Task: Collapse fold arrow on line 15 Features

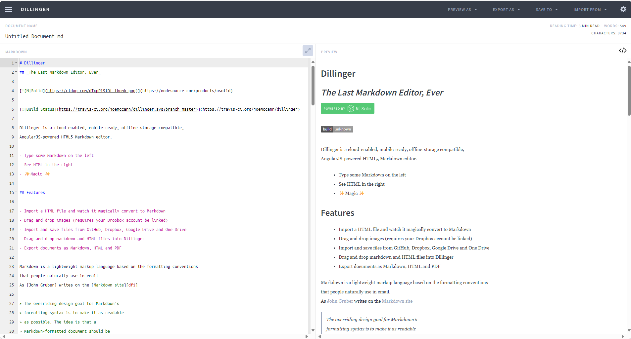Action: pyautogui.click(x=16, y=192)
